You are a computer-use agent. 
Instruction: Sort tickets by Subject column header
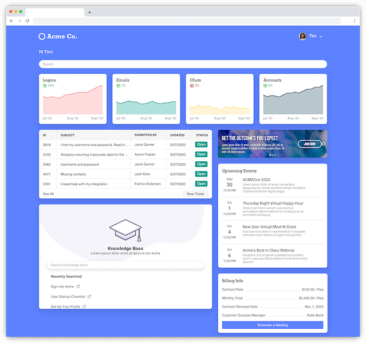(68, 135)
